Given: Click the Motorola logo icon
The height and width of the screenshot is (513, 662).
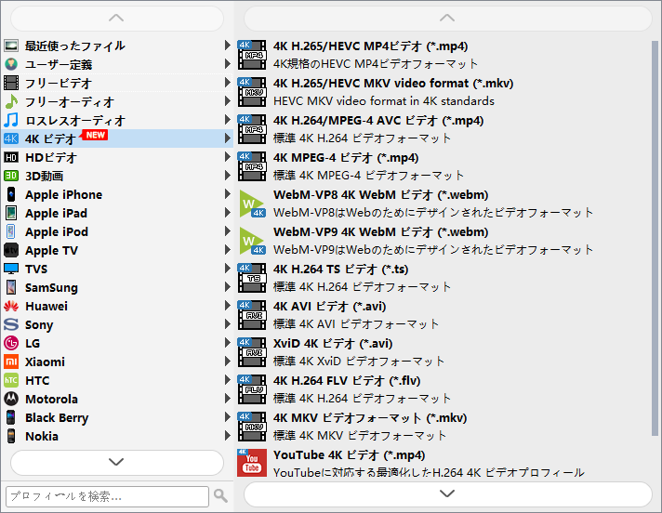Looking at the screenshot, I should 11,399.
